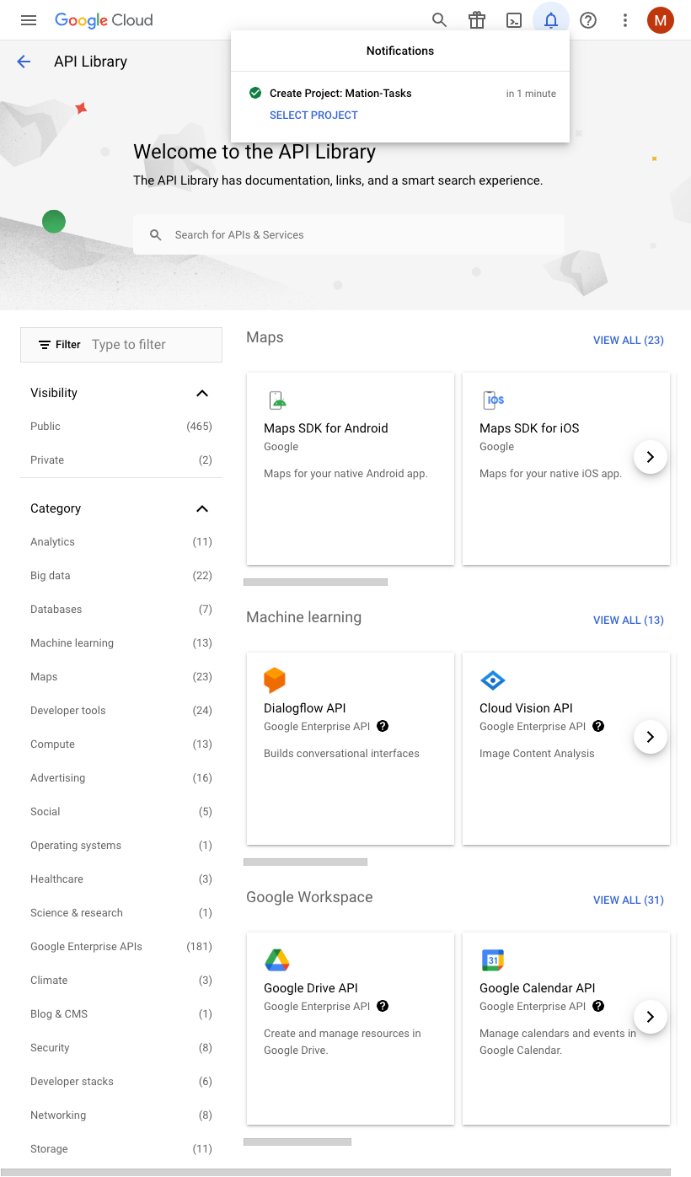
Task: Click the Google Cloud logo
Action: (x=104, y=20)
